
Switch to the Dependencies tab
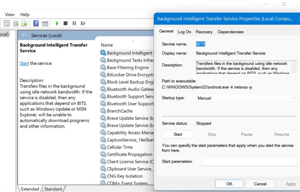click(231, 32)
